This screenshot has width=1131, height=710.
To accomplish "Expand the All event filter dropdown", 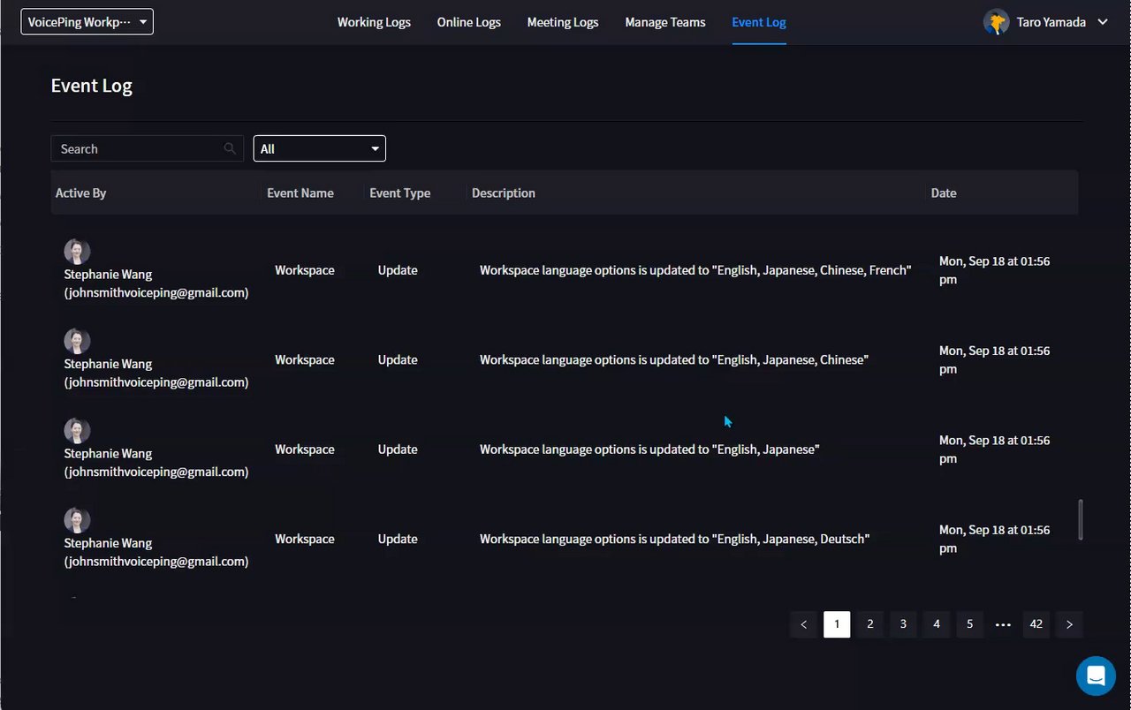I will pos(319,148).
